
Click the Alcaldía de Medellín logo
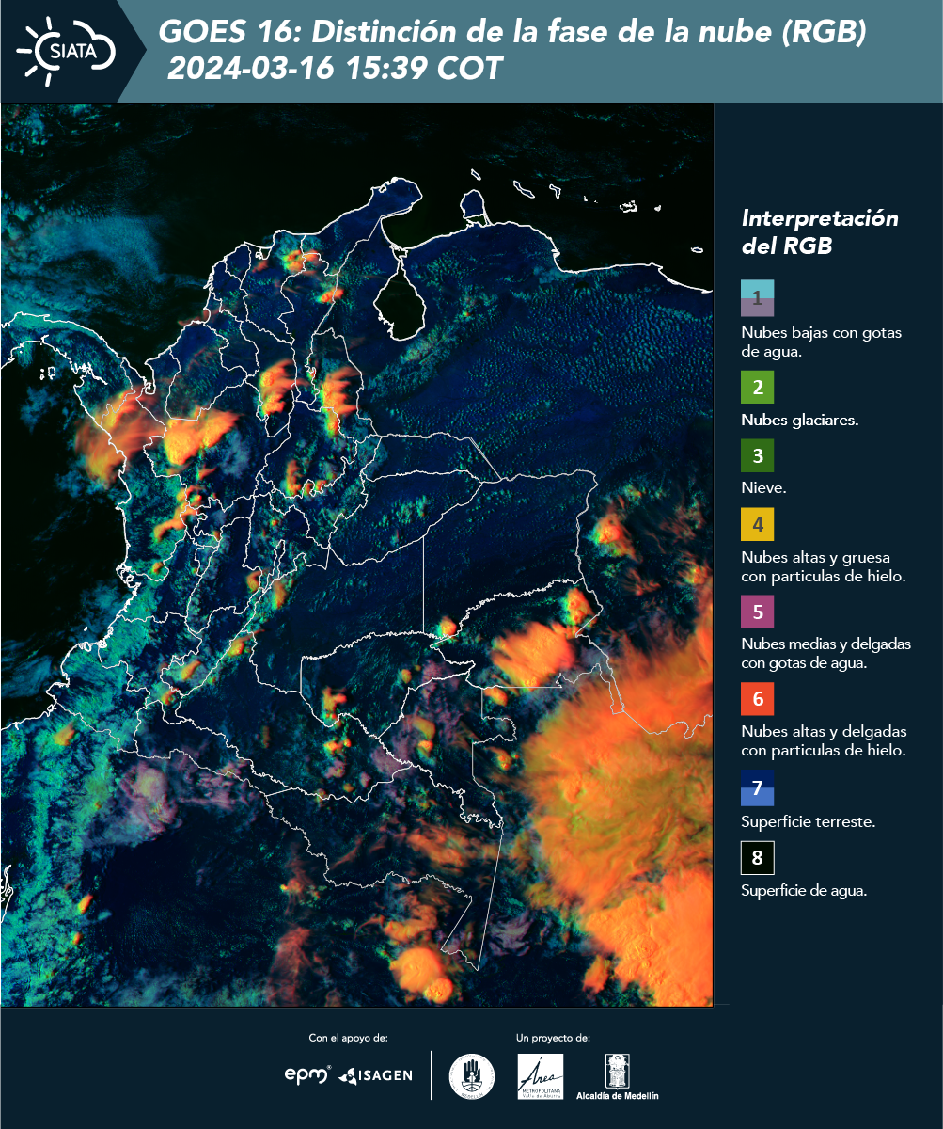click(x=618, y=1077)
